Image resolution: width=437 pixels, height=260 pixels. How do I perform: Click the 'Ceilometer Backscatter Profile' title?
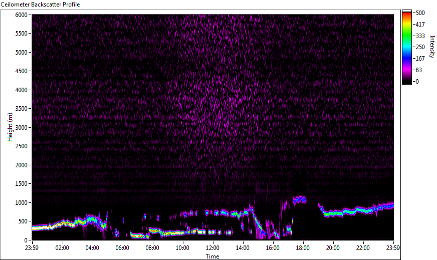[40, 5]
